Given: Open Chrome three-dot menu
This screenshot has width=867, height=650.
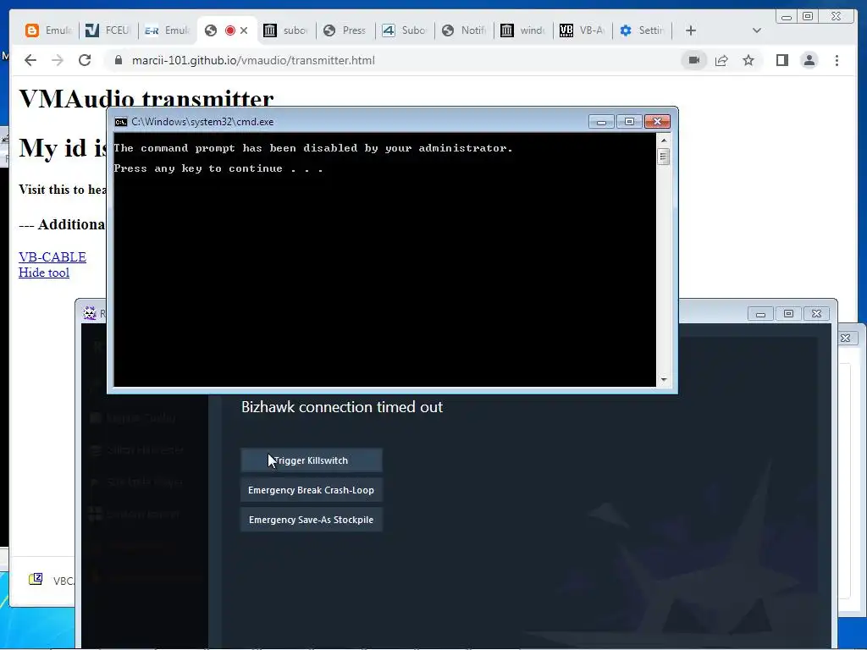Looking at the screenshot, I should [837, 60].
